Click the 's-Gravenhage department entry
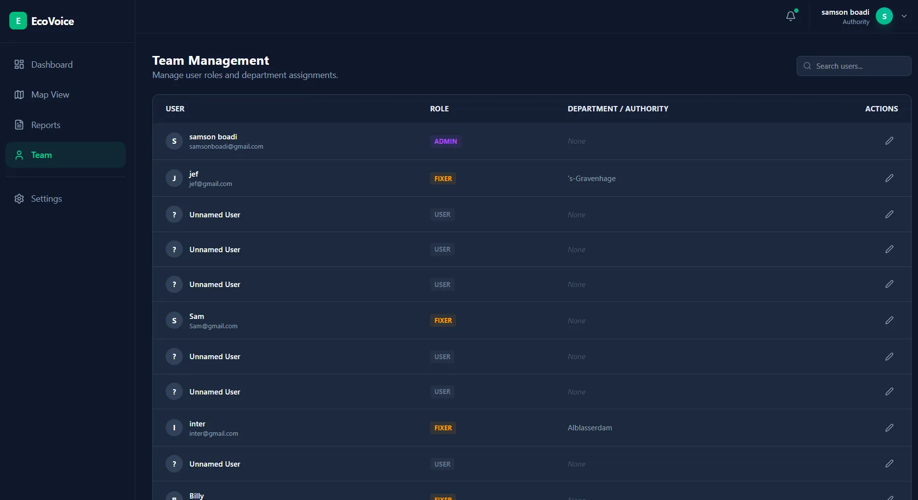This screenshot has width=918, height=500. (x=591, y=179)
